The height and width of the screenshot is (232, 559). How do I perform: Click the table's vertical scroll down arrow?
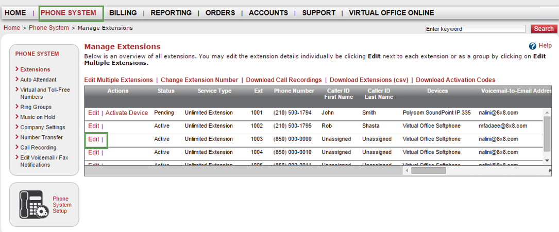coord(547,160)
